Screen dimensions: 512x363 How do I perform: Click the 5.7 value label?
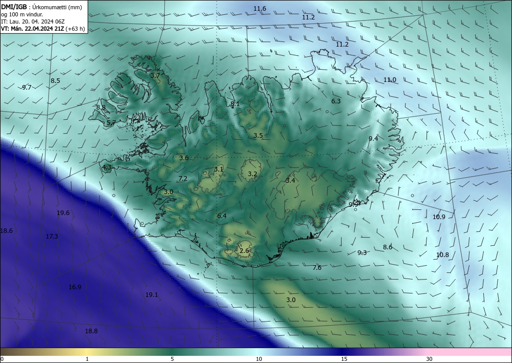(111, 123)
